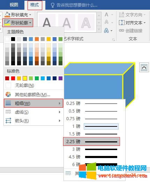The image size is (150, 182).
Task: Apply the first dark WordArt style
Action: click(47, 22)
